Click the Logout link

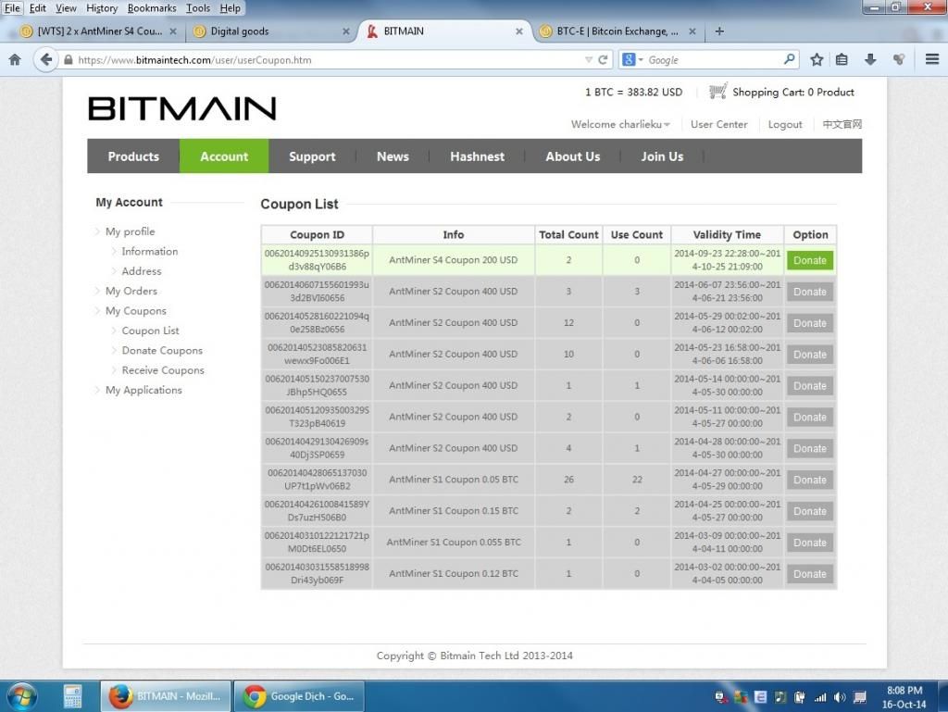pos(785,124)
